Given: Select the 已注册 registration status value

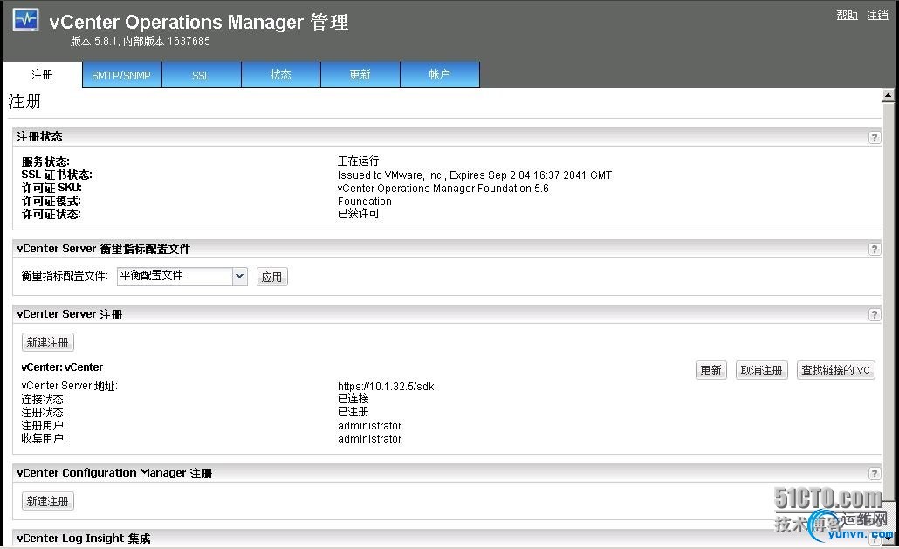Looking at the screenshot, I should pos(353,412).
